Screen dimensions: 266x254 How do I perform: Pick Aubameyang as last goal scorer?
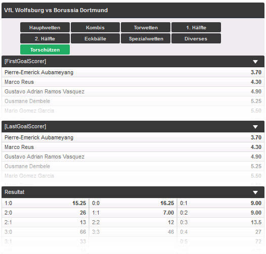coord(133,137)
